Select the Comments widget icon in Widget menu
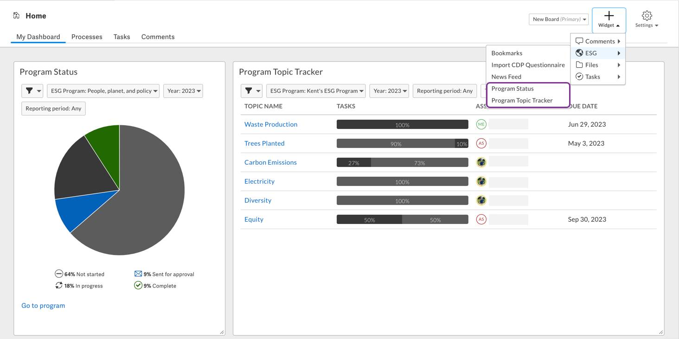The image size is (679, 339). tap(579, 41)
